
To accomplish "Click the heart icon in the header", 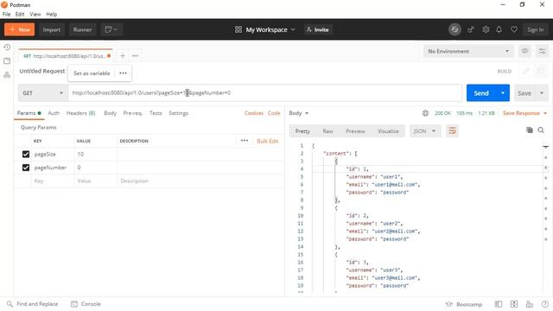I will point(514,29).
